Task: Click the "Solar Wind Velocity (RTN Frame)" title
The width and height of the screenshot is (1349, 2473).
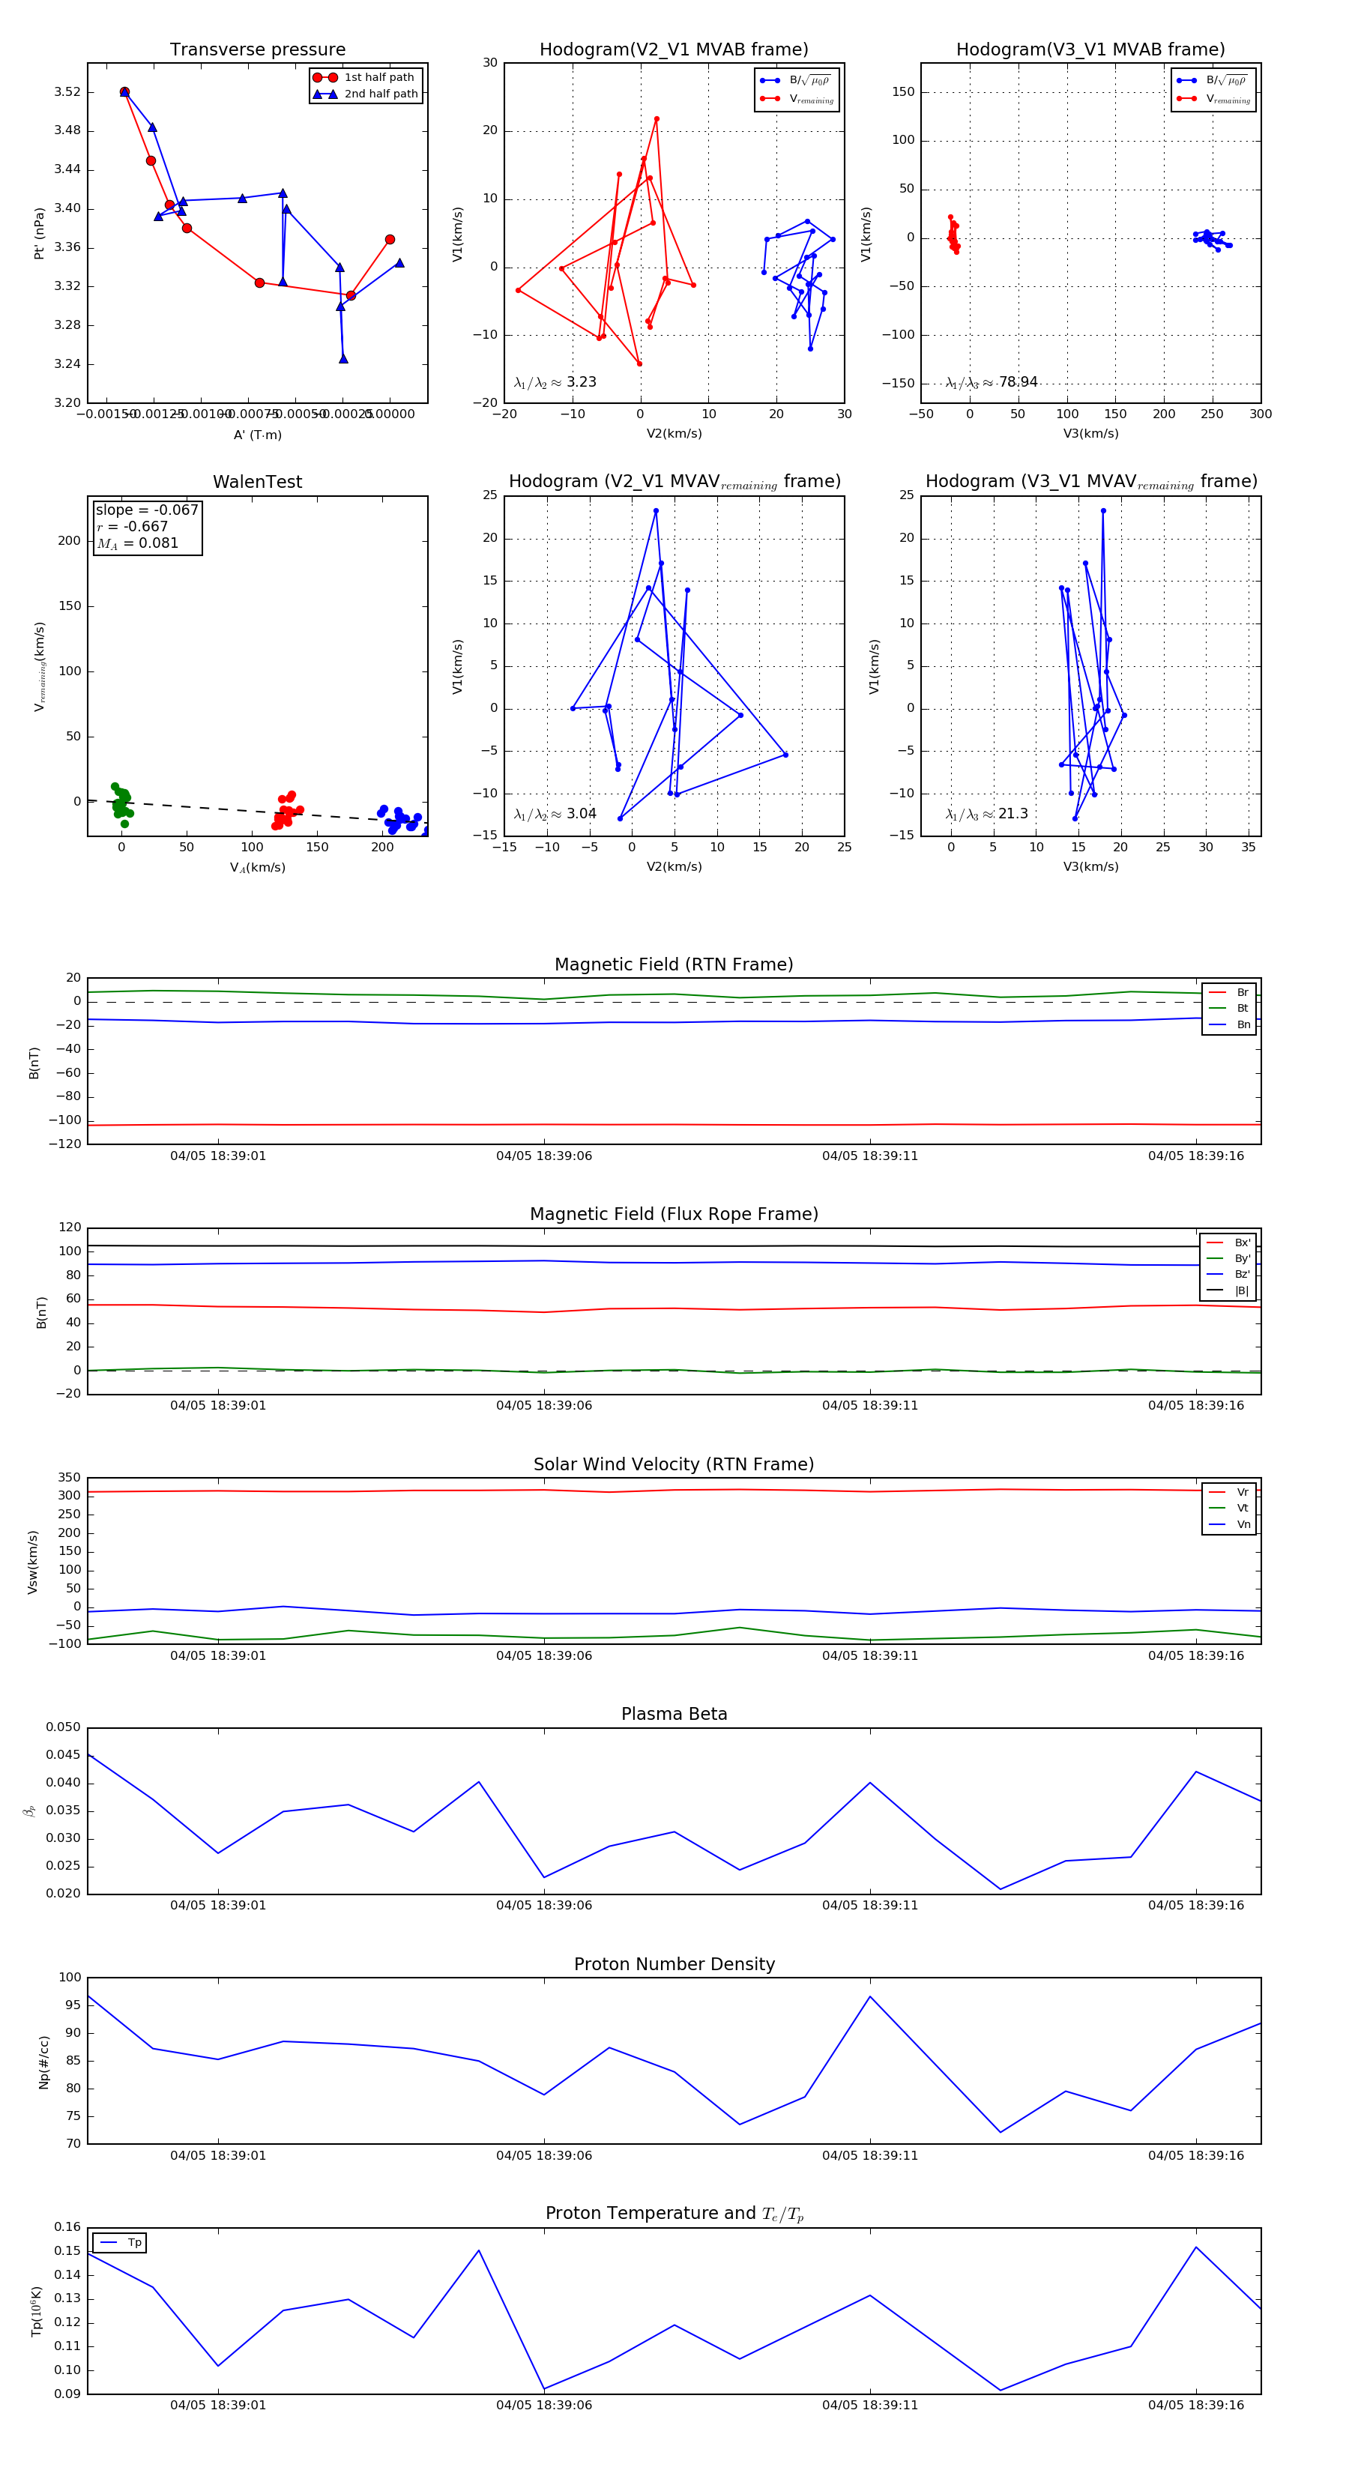Action: tap(674, 1465)
